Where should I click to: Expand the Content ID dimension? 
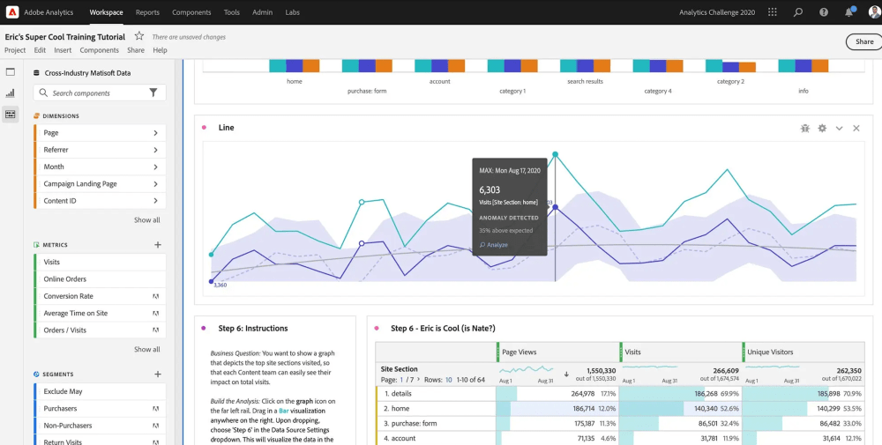point(155,201)
